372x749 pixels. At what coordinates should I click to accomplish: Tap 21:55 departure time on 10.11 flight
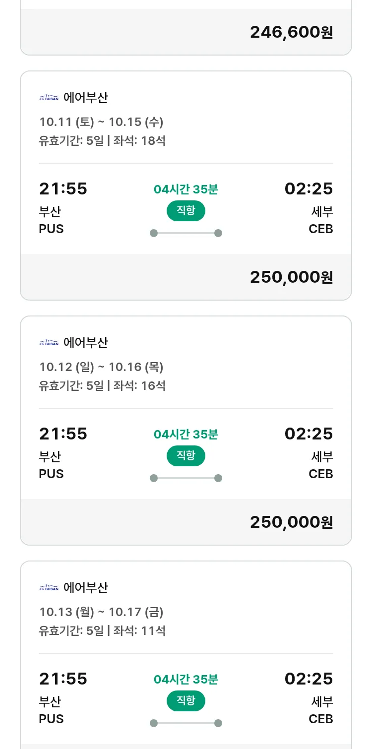click(x=63, y=189)
